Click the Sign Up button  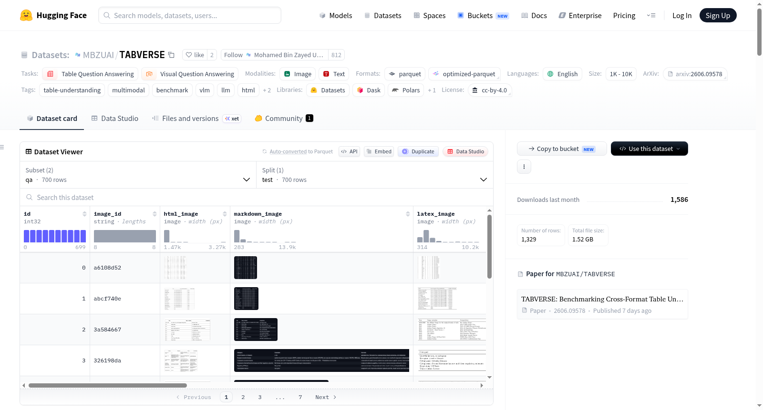point(718,15)
